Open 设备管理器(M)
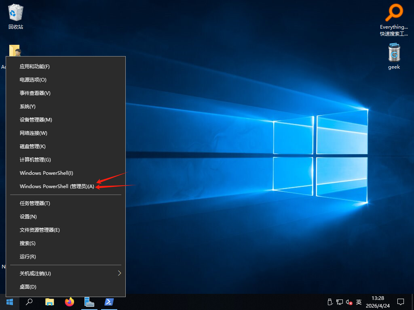This screenshot has width=414, height=310. (65, 119)
